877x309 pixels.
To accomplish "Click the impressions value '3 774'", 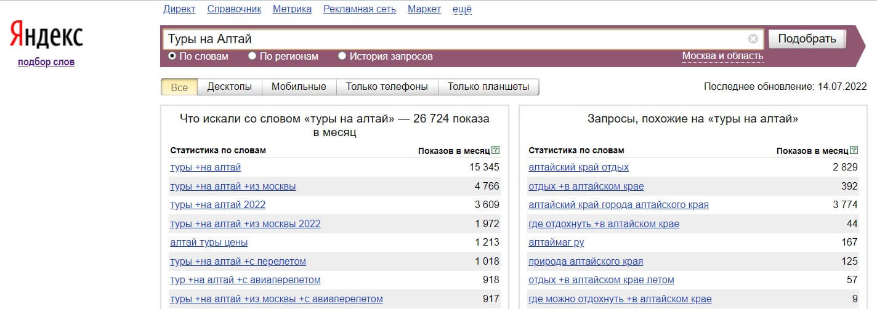I will [845, 205].
